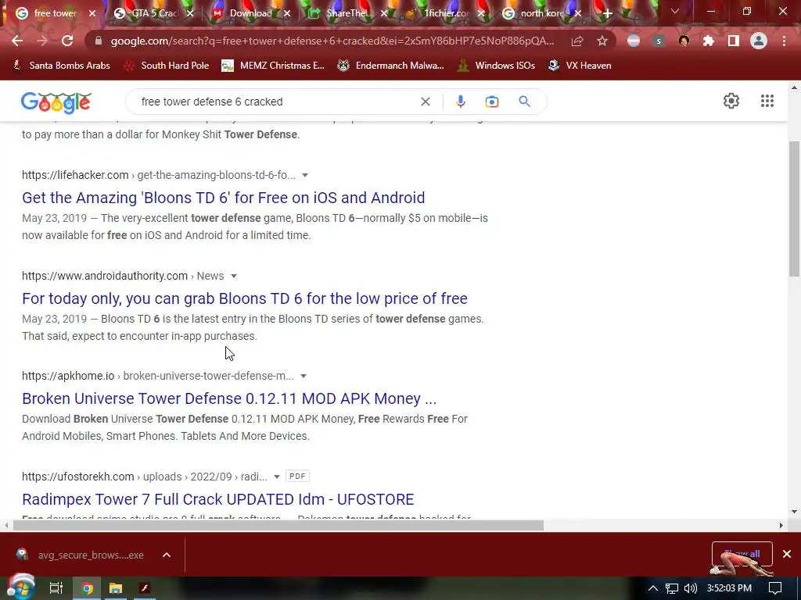This screenshot has width=801, height=600.
Task: Close the free tower tab
Action: tap(92, 13)
